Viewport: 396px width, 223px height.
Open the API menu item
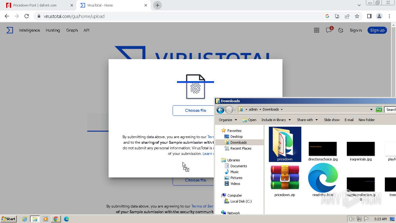click(86, 30)
